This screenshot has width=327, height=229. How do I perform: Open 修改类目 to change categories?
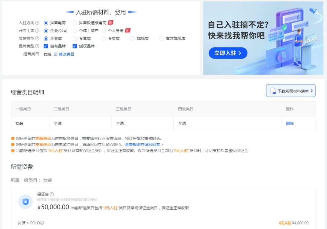point(67,54)
